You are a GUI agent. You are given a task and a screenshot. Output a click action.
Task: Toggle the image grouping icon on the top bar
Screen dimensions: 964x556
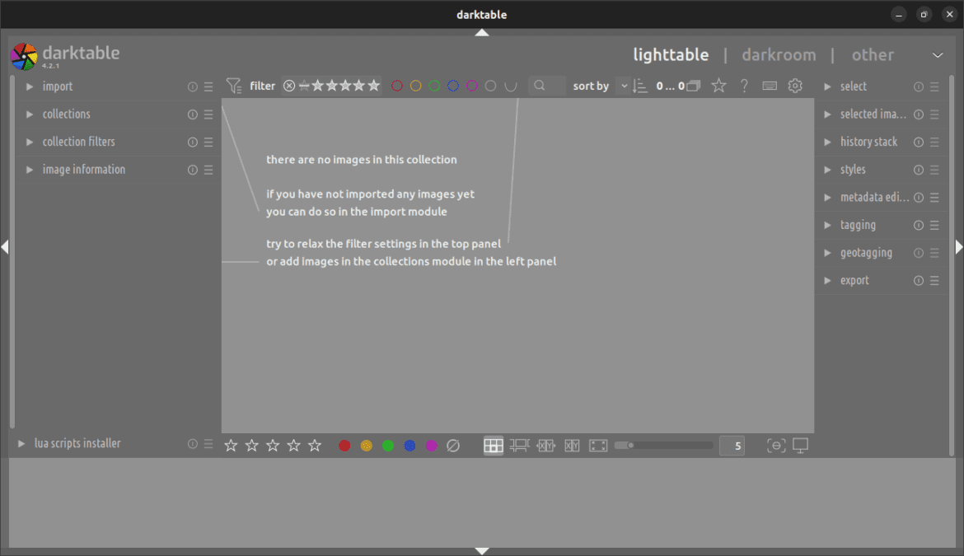[x=693, y=85]
